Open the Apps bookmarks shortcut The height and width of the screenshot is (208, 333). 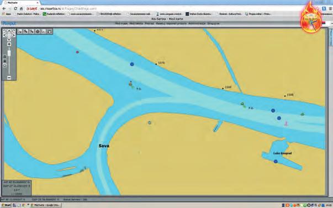[7, 14]
